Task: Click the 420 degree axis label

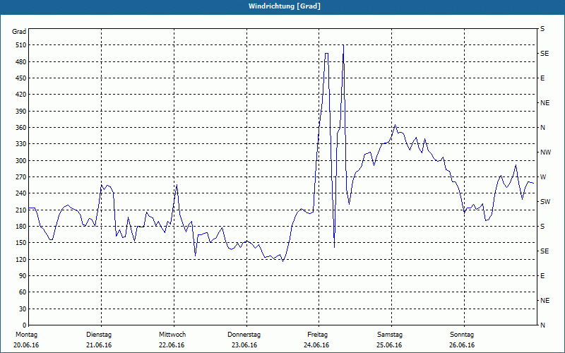Action: [20, 95]
